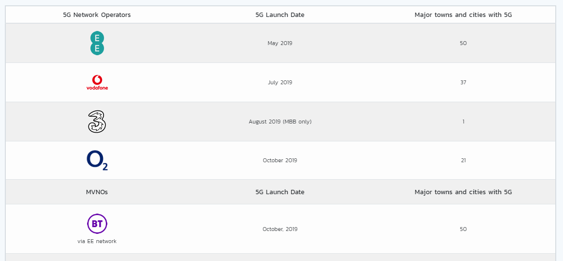This screenshot has height=261, width=563.
Task: Select the '21' towns value for O2
Action: (x=463, y=160)
